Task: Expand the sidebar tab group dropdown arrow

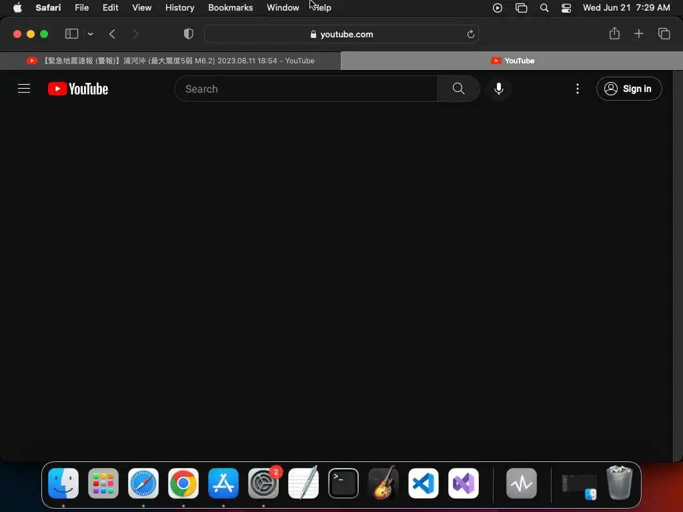Action: (x=91, y=34)
